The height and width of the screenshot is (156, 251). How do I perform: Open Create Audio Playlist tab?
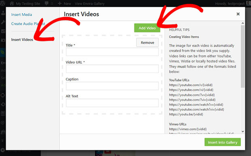coord(28,24)
